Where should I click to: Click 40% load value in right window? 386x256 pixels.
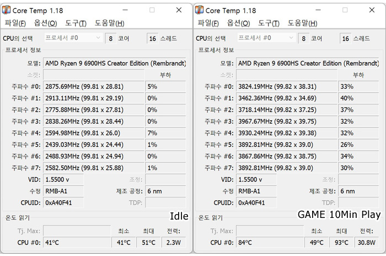[x=358, y=98]
